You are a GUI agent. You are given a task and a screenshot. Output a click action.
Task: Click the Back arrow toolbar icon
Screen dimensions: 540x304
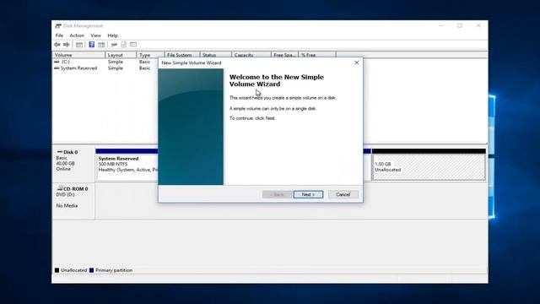point(57,45)
